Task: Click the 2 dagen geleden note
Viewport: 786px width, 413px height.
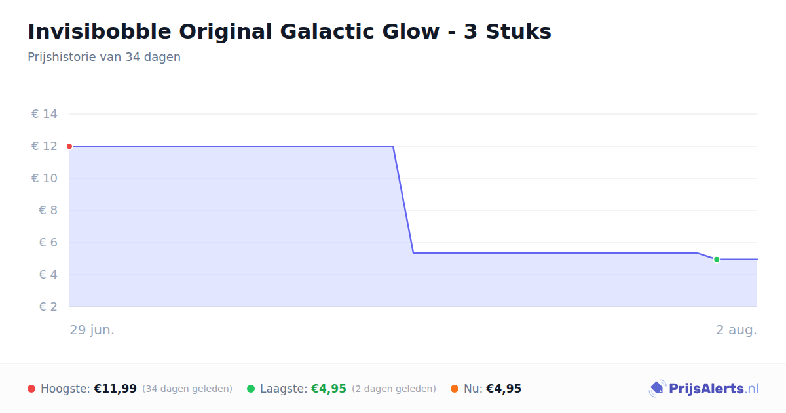Action: click(394, 389)
